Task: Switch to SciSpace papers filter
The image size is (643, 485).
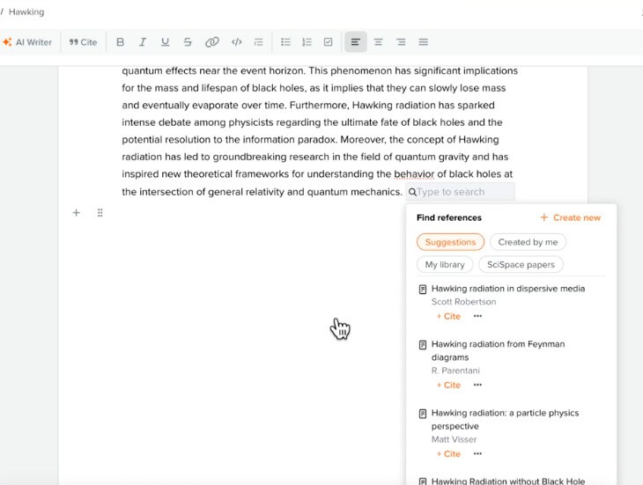Action: (521, 265)
